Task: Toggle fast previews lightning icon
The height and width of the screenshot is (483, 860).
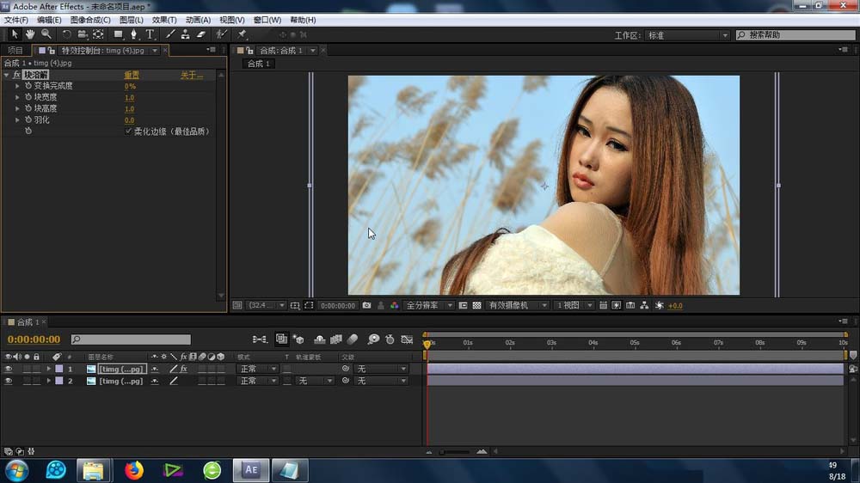Action: point(617,305)
